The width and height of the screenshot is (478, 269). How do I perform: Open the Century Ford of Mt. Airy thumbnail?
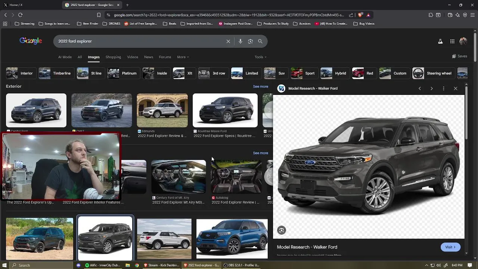tap(179, 177)
